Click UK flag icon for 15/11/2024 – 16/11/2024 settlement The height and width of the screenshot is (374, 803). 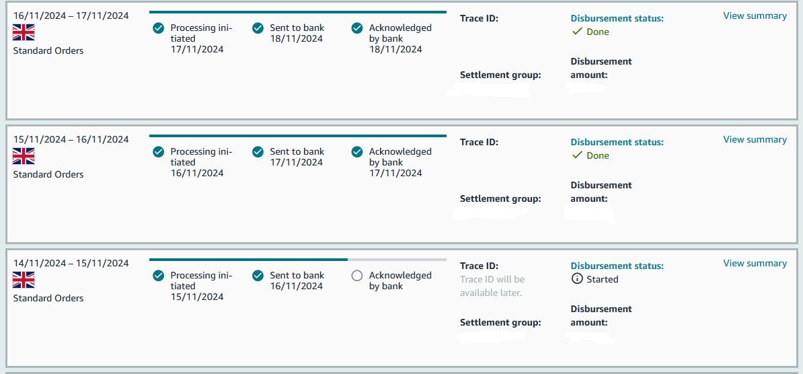[24, 156]
